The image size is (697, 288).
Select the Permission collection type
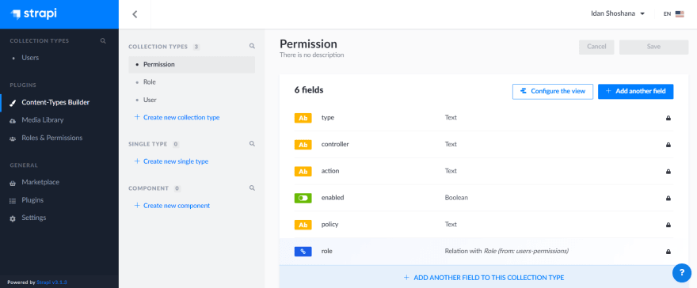coord(192,64)
